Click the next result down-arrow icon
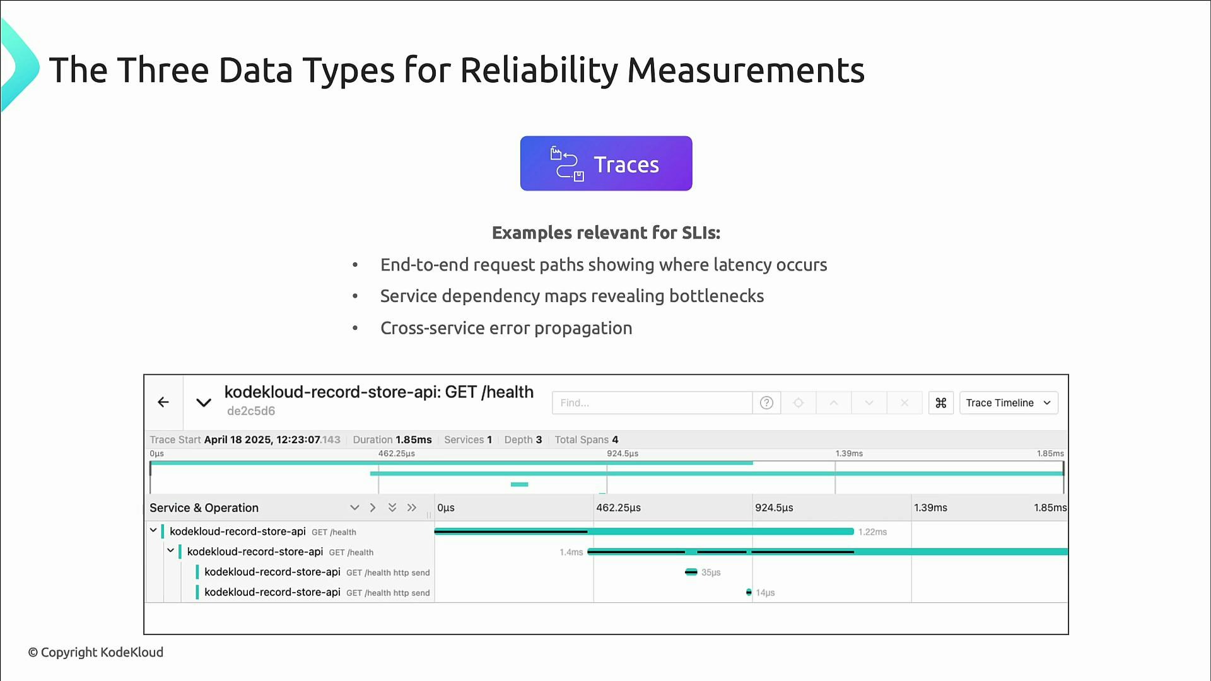This screenshot has height=681, width=1211. coord(869,402)
